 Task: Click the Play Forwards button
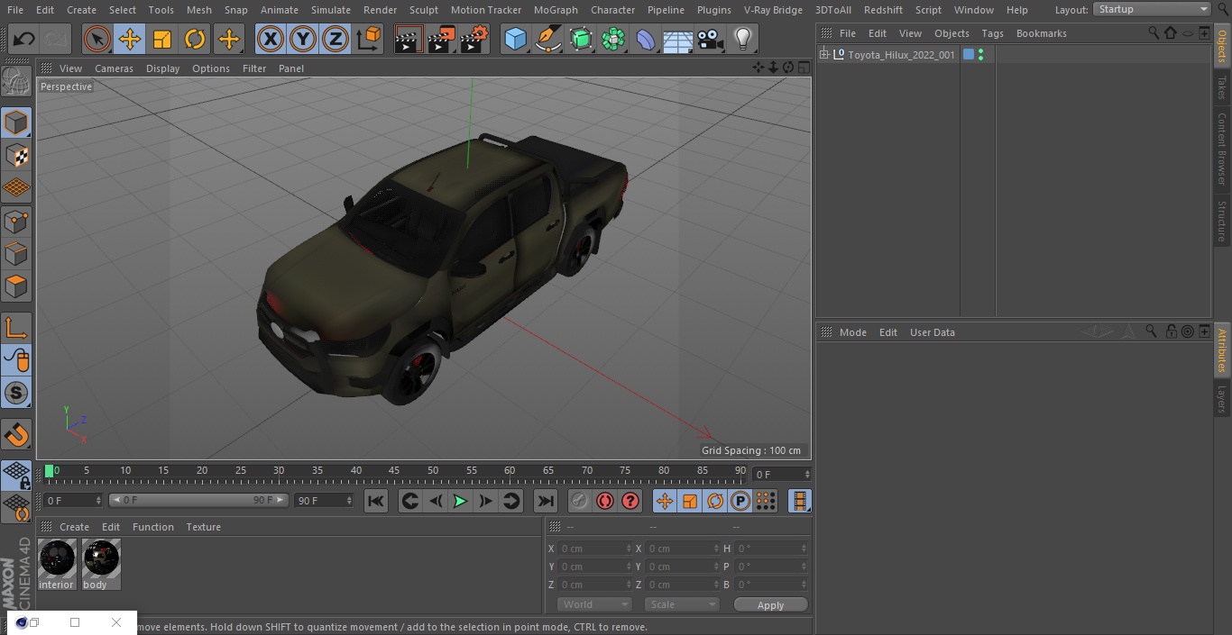click(x=460, y=501)
